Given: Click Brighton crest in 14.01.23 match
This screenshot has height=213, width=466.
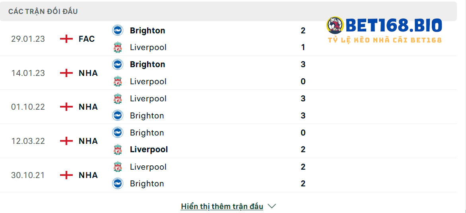Looking at the screenshot, I should [118, 64].
